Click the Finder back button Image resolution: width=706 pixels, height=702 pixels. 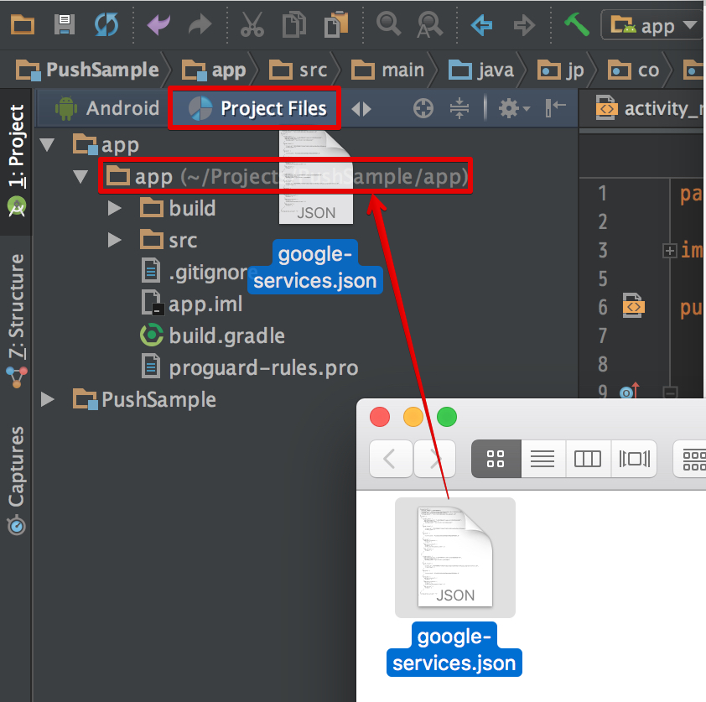(x=391, y=459)
